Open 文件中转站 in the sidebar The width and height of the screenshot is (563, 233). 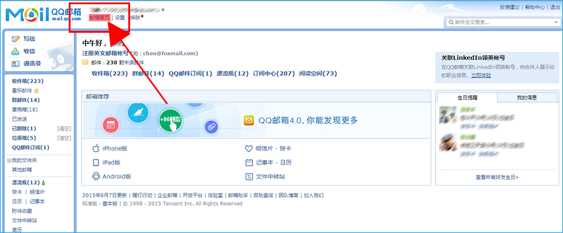pyautogui.click(x=24, y=220)
